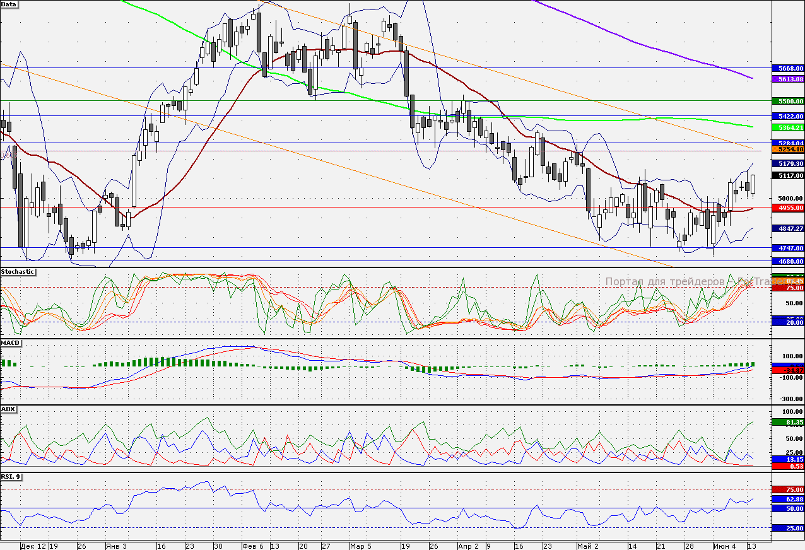Viewport: 805px width, 550px height.
Task: Select the 5668.00 resistance level tag
Action: 788,68
